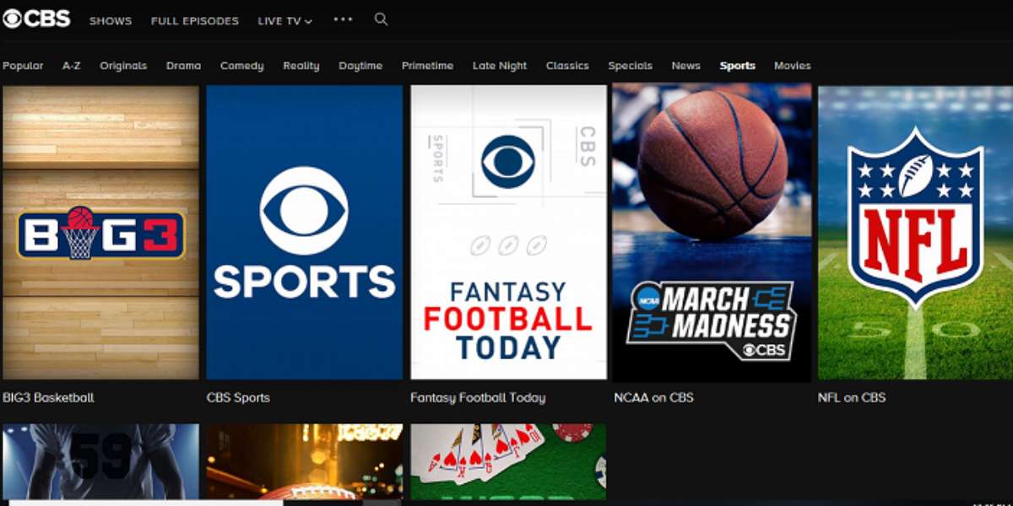Open the three-dots more menu

point(343,19)
